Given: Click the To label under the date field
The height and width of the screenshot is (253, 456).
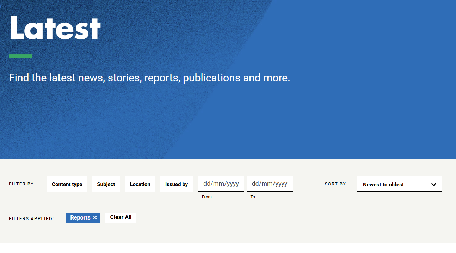Looking at the screenshot, I should 253,197.
